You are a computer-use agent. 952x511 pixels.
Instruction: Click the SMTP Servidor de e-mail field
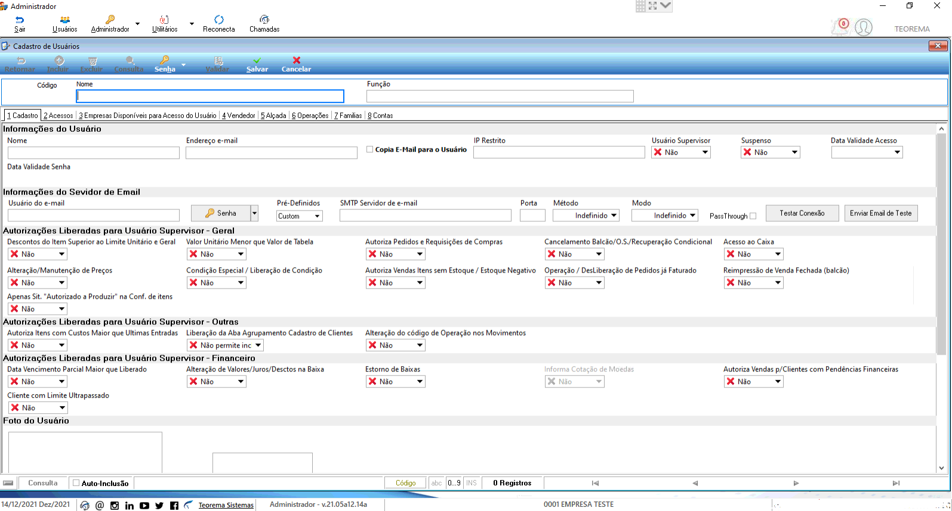coord(426,216)
